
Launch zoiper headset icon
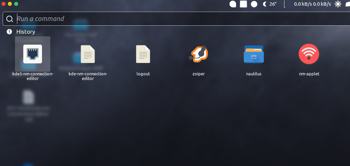(198, 54)
